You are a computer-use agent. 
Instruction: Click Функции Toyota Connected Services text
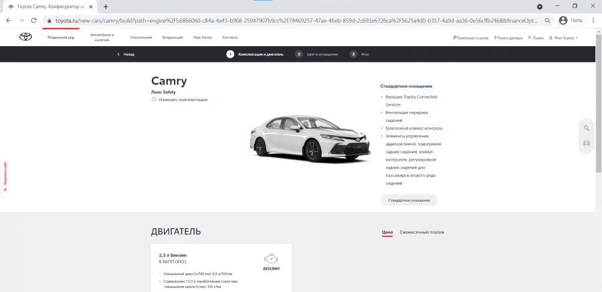(x=411, y=100)
